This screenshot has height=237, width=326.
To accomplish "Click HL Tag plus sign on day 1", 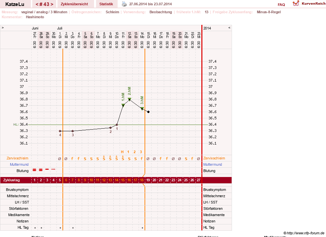I will tap(35, 228).
